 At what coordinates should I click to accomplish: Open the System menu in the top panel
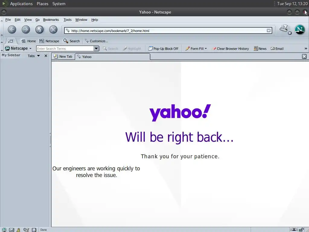click(59, 4)
